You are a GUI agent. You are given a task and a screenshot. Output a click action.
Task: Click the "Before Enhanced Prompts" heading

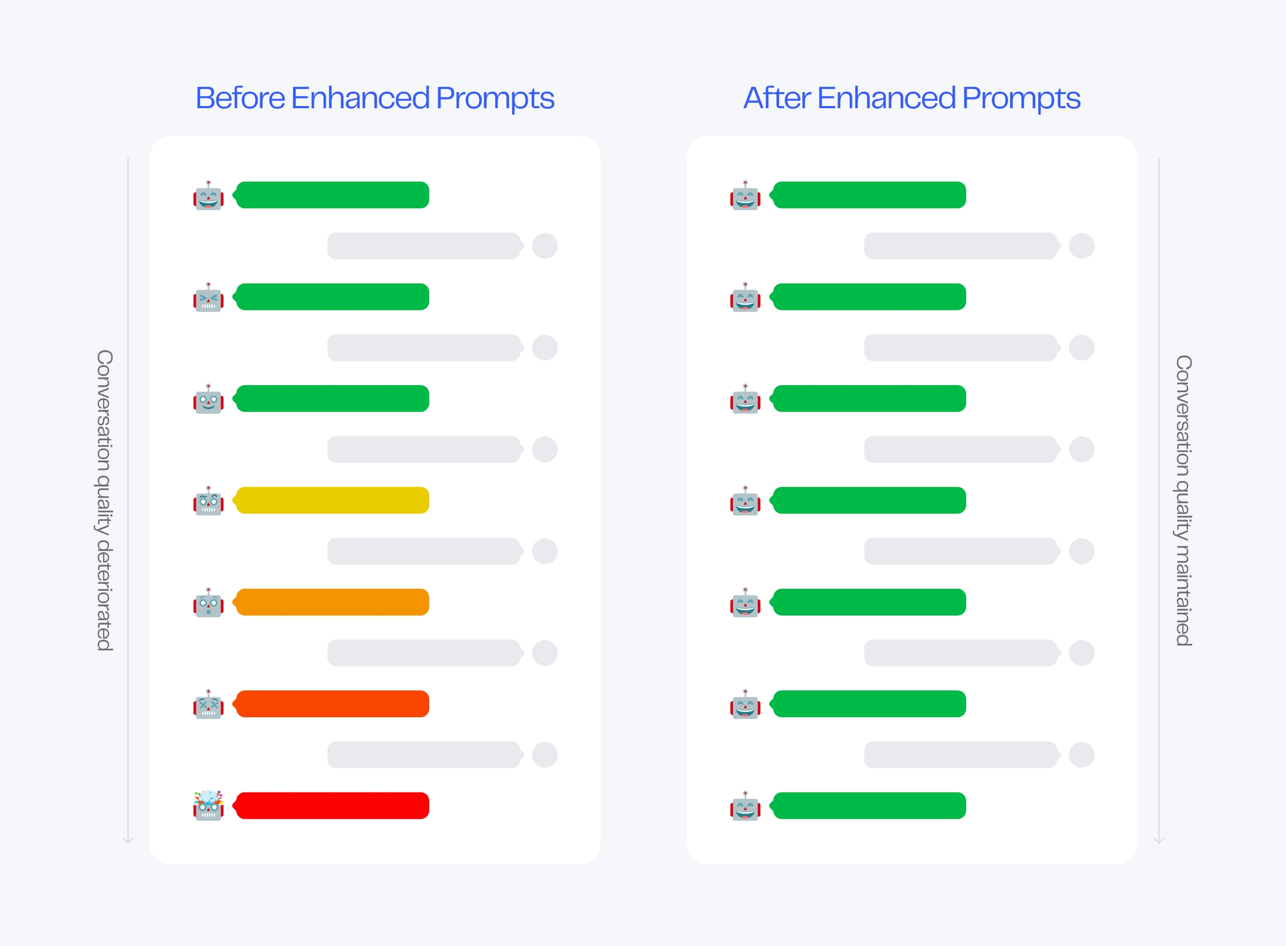(375, 98)
